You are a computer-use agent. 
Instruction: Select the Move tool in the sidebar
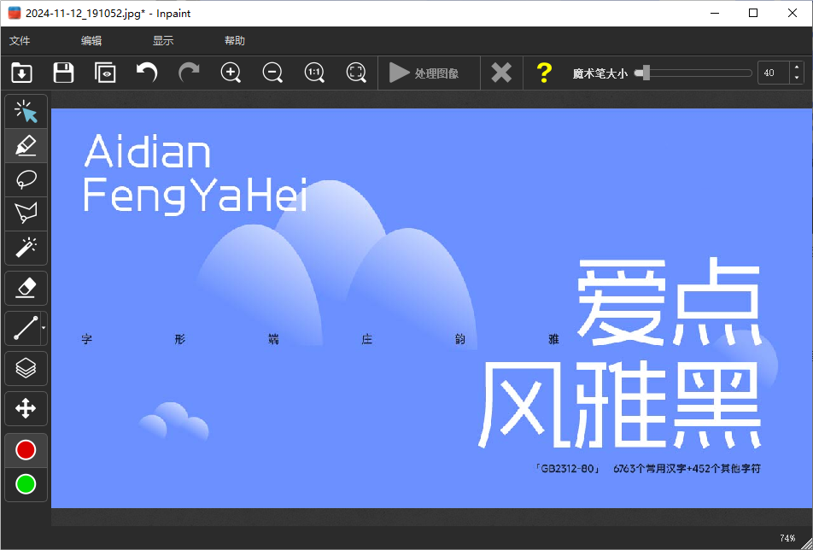(26, 408)
